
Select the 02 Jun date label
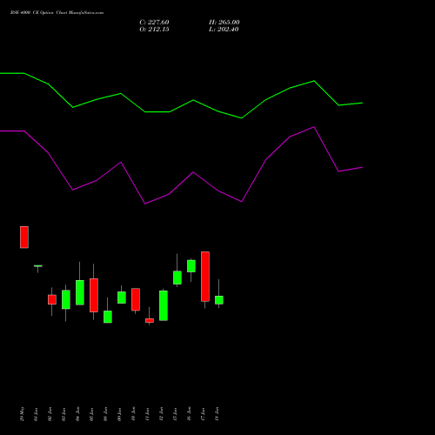point(50,414)
